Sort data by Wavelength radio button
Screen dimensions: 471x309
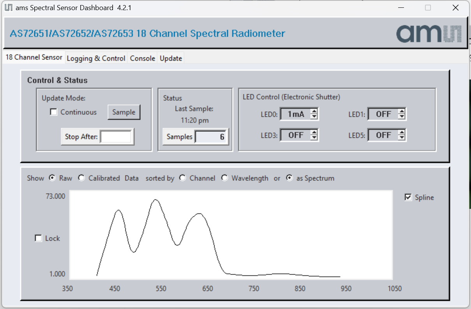click(x=225, y=178)
